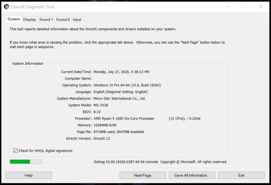Click the 'Page file:' label
The height and width of the screenshot is (185, 271).
click(84, 132)
